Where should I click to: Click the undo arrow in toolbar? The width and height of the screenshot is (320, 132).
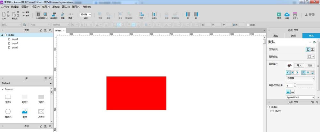click(x=23, y=12)
